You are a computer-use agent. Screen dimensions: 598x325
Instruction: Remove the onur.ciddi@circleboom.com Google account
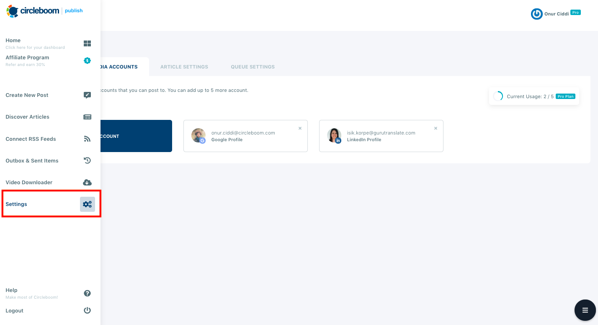pyautogui.click(x=300, y=128)
